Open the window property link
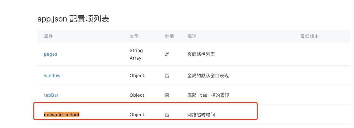 pyautogui.click(x=52, y=76)
